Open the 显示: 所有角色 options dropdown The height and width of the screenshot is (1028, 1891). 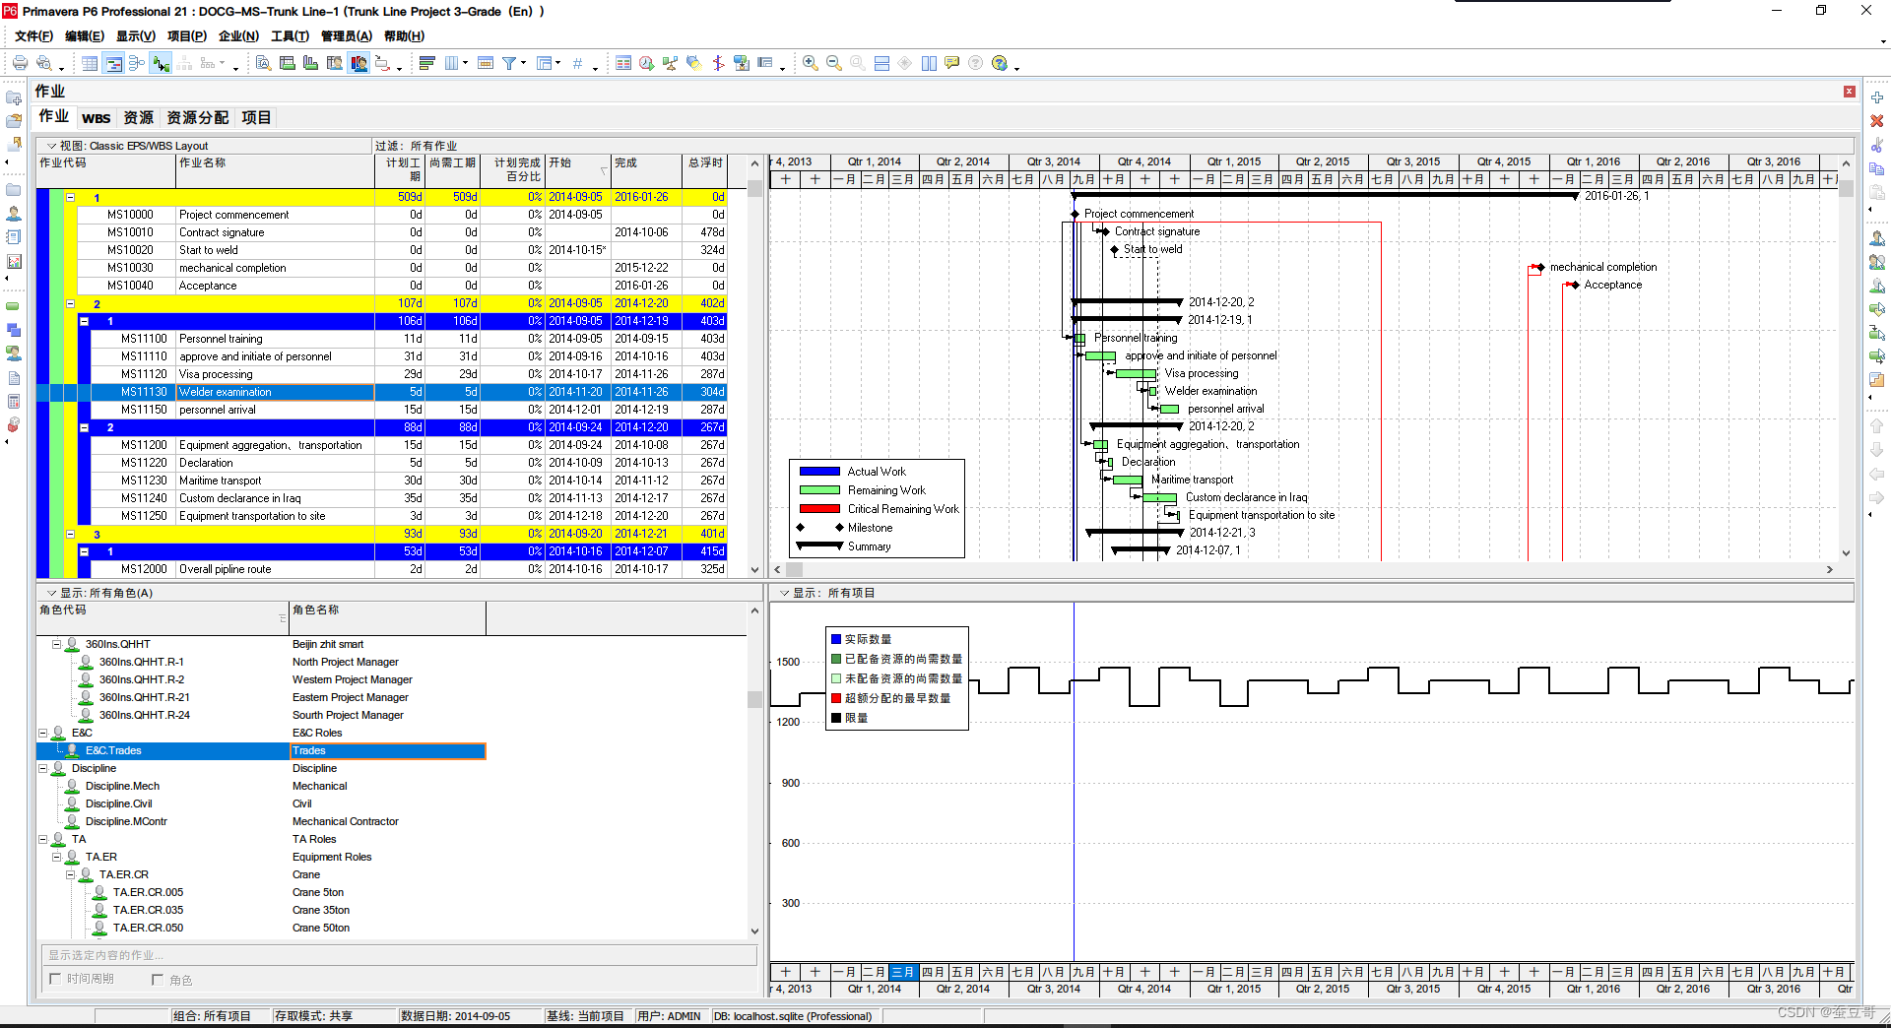pos(51,593)
